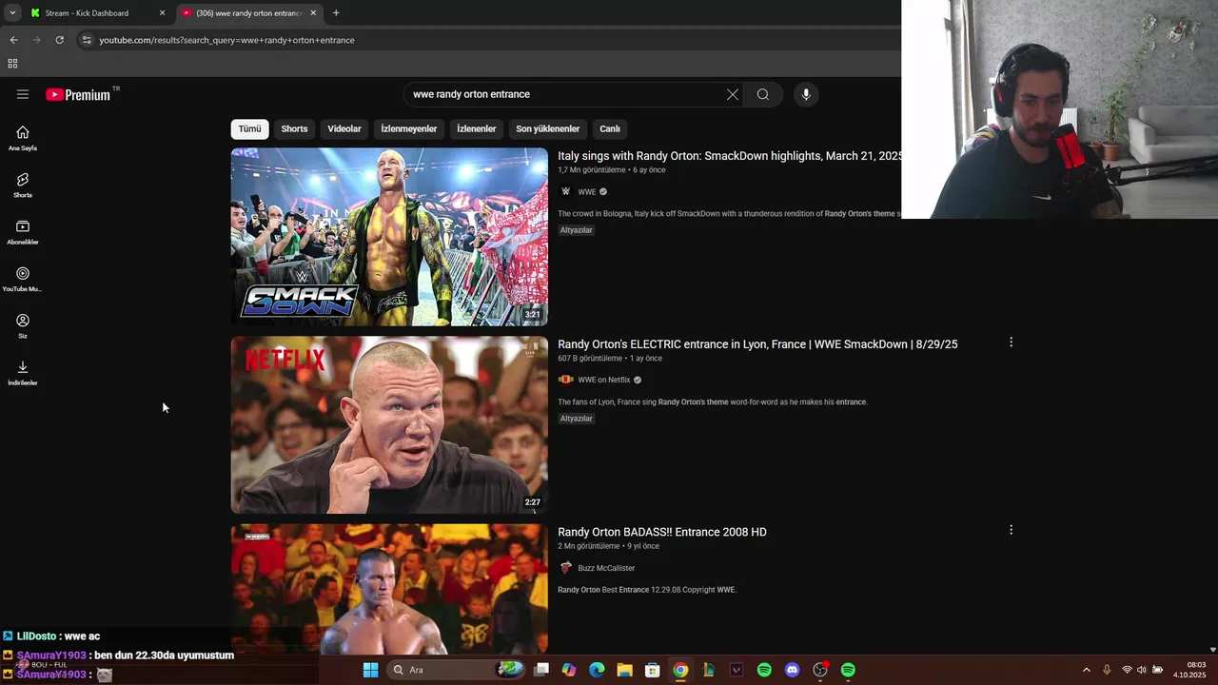
Task: Open the browser apps grid shortcut
Action: pos(12,64)
